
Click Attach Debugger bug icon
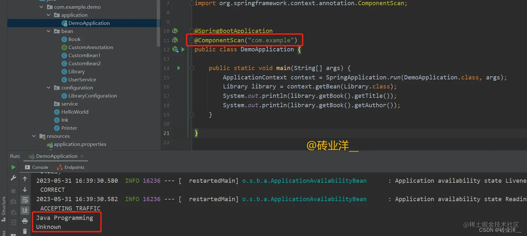click(x=13, y=212)
